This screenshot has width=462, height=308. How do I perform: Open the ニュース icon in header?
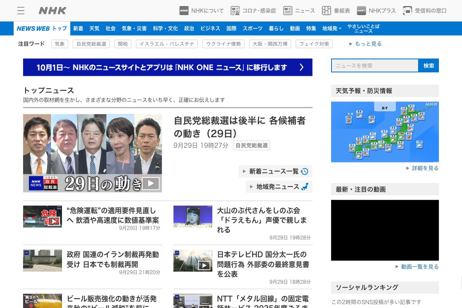point(288,11)
